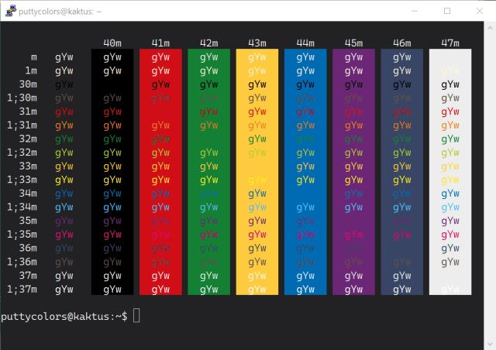Click the red 41m background column
This screenshot has height=350, width=496.
click(x=160, y=170)
